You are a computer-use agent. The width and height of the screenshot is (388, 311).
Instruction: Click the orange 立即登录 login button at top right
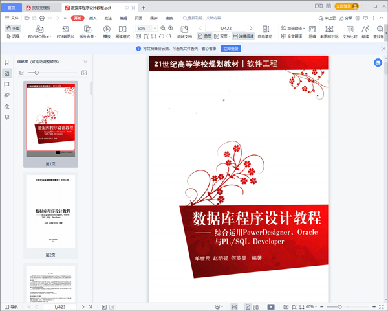tap(347, 6)
